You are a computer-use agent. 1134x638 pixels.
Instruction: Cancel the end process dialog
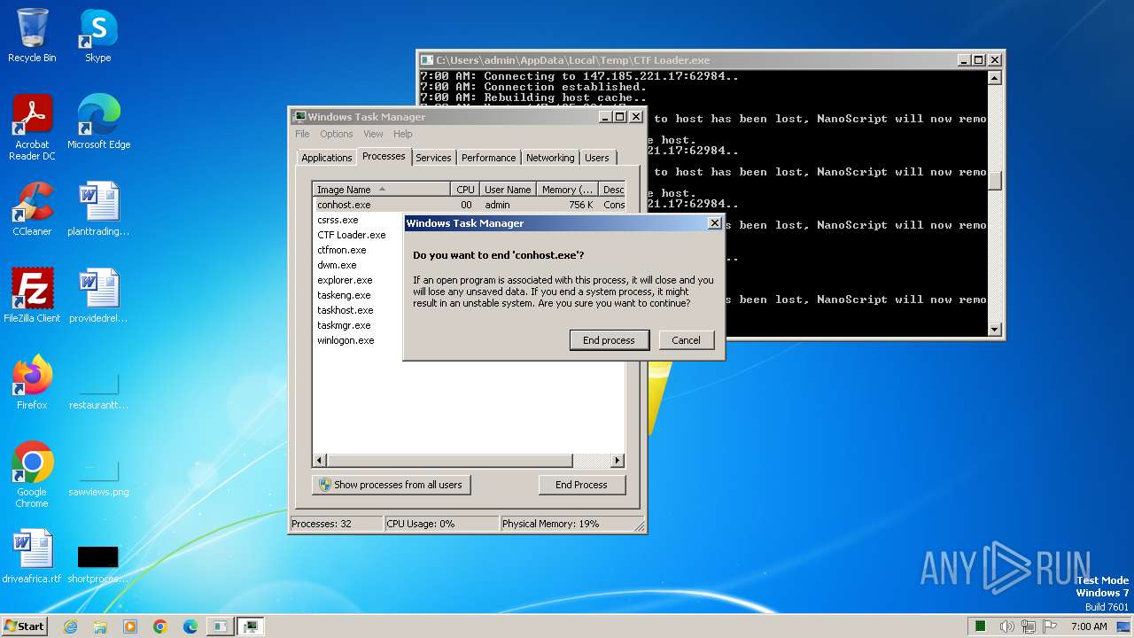(686, 340)
